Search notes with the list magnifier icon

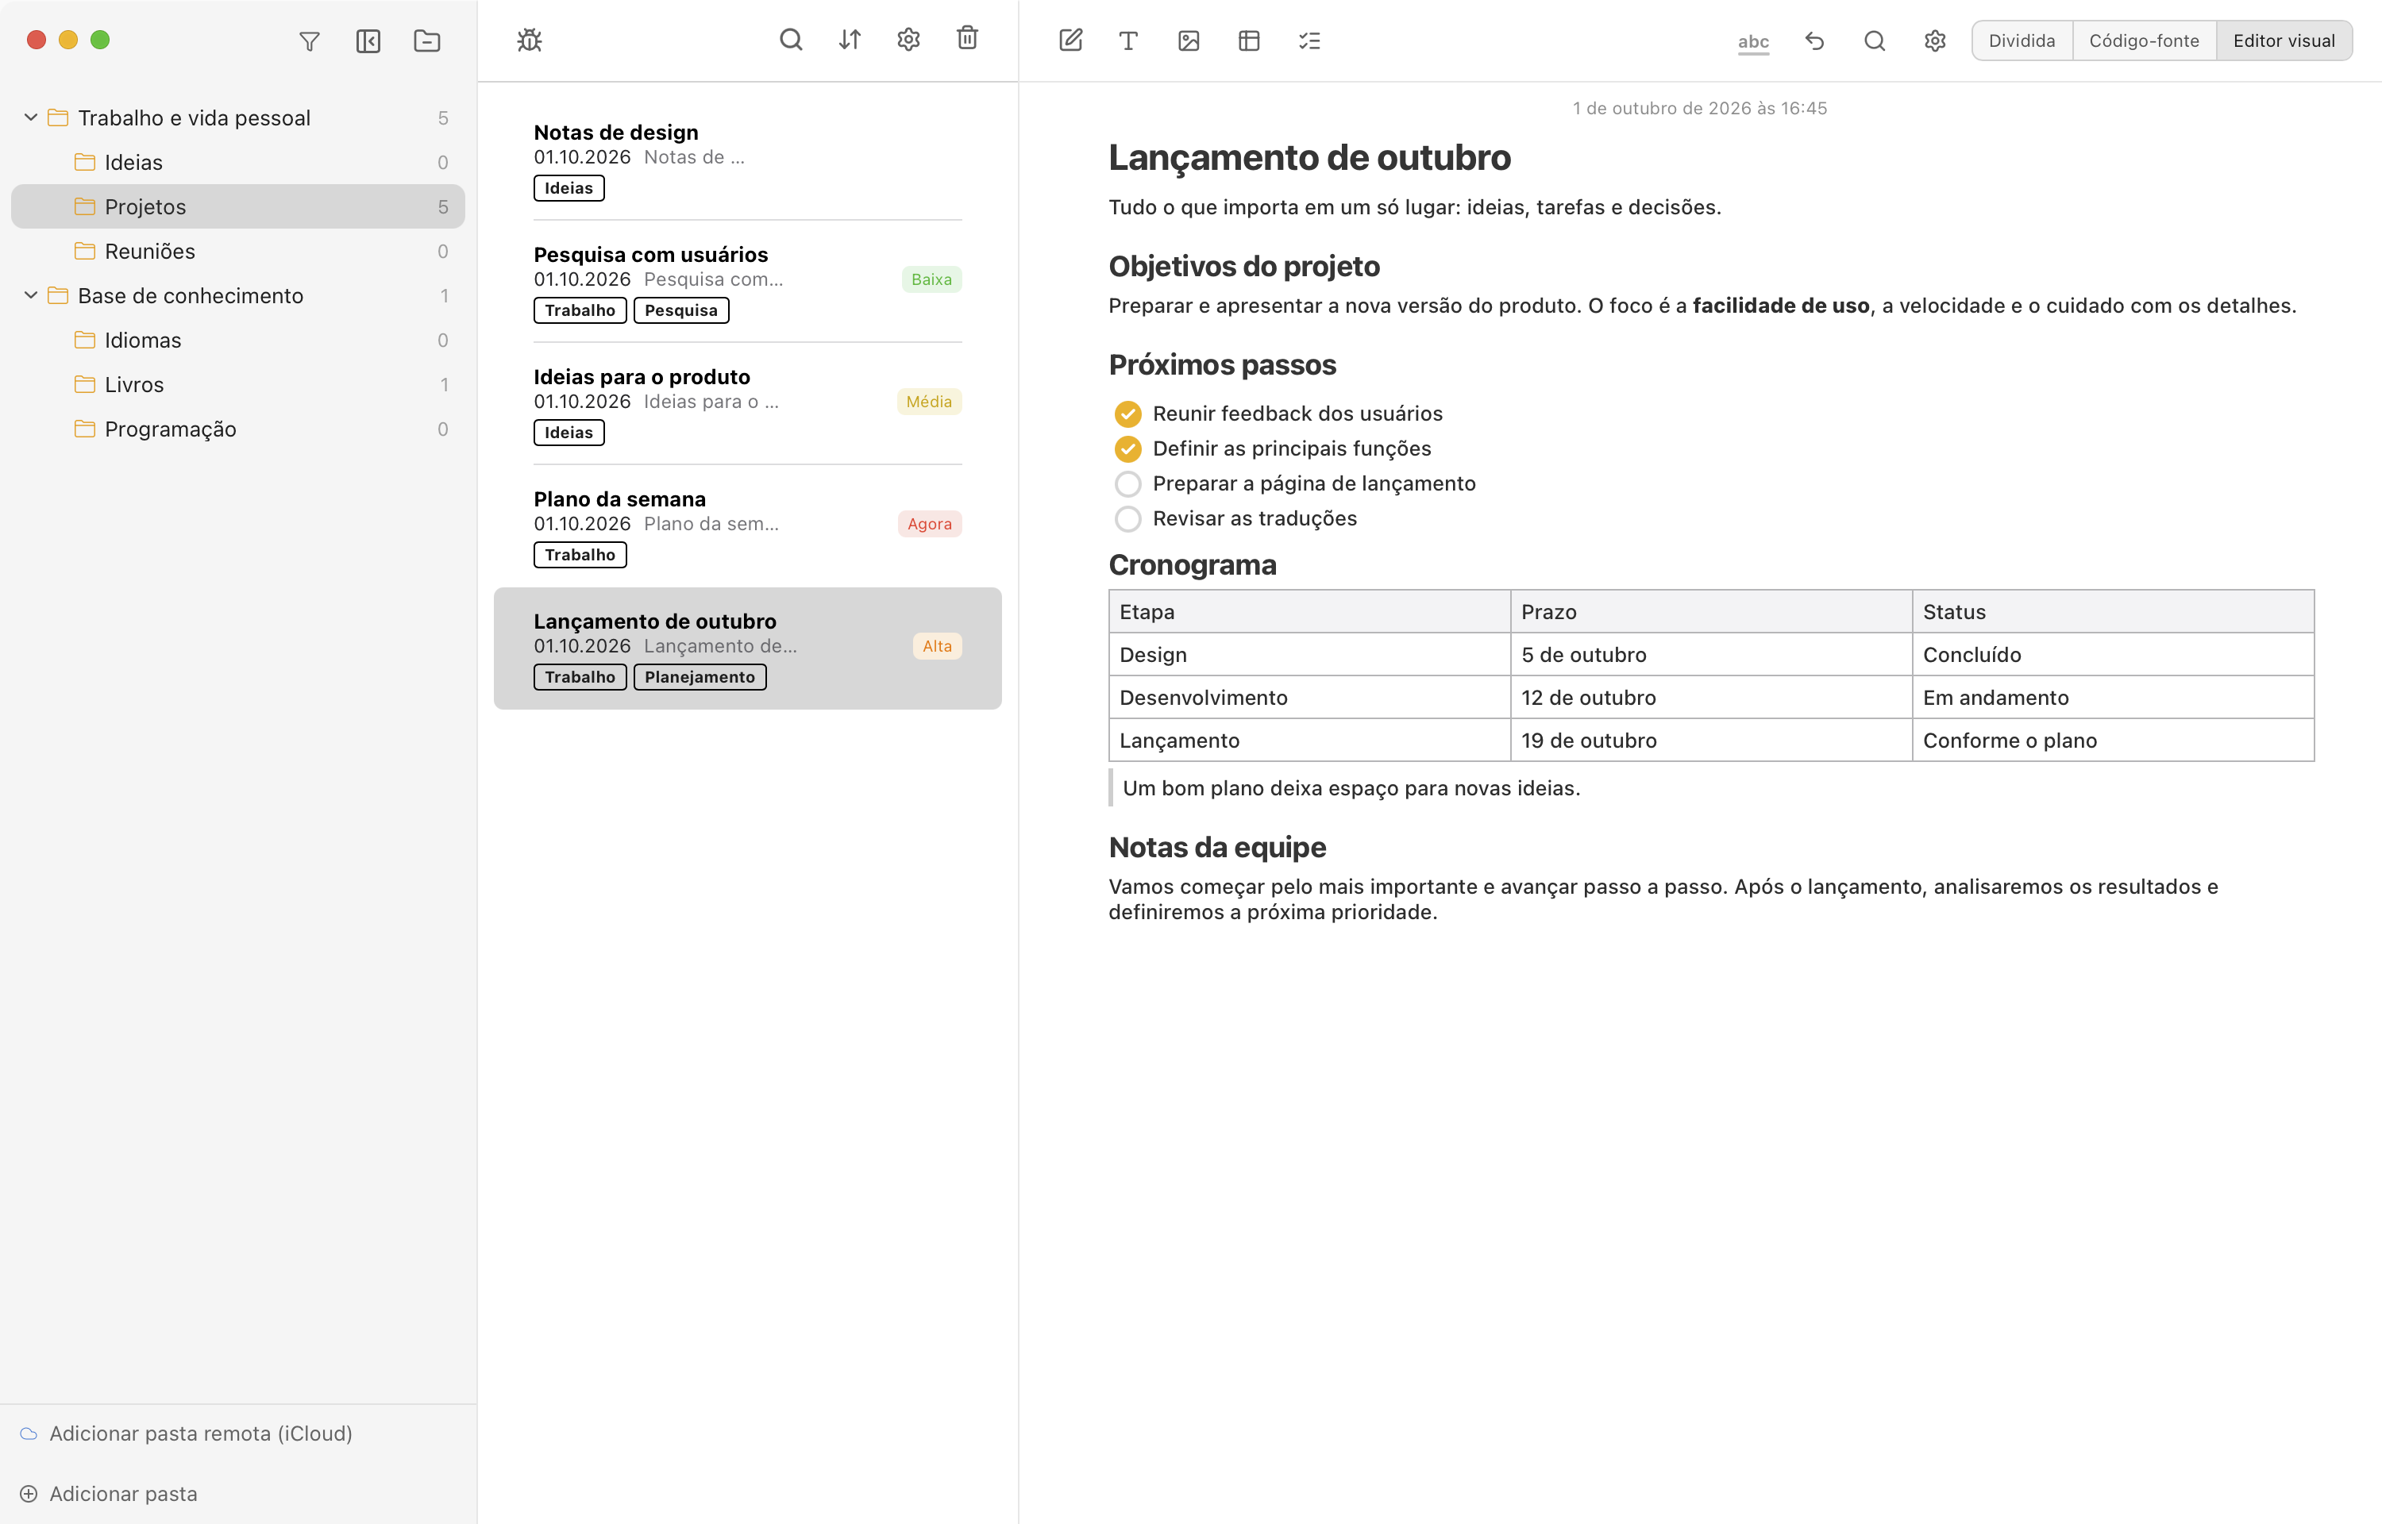click(x=790, y=40)
